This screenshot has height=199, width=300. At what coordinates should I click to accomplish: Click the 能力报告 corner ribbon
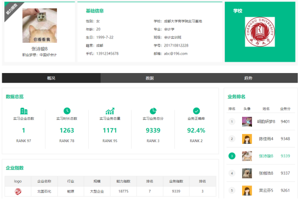11,9
